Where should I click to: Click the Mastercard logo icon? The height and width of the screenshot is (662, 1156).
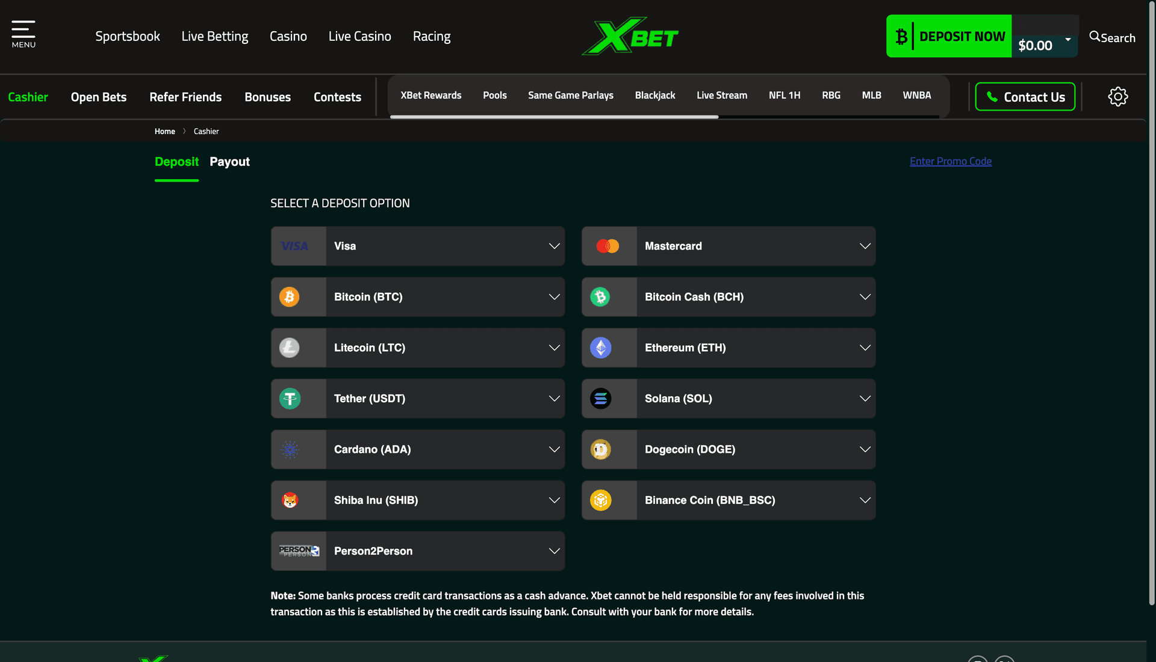(609, 246)
